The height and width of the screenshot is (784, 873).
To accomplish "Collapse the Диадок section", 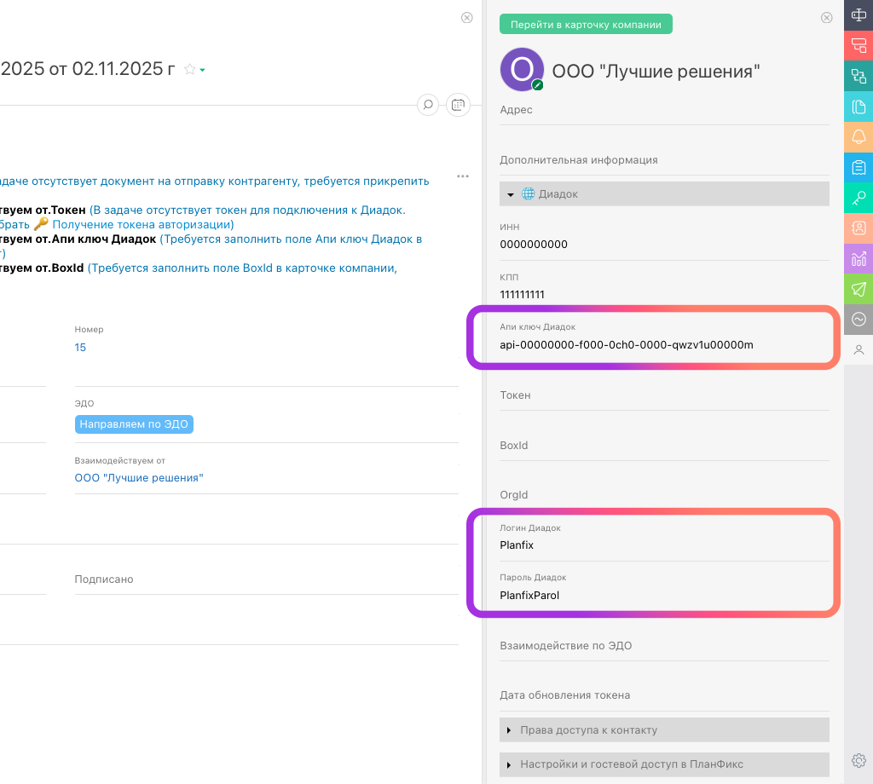I will (x=510, y=194).
